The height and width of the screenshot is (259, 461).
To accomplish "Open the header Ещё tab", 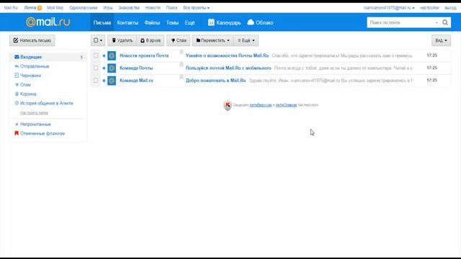I will 189,22.
